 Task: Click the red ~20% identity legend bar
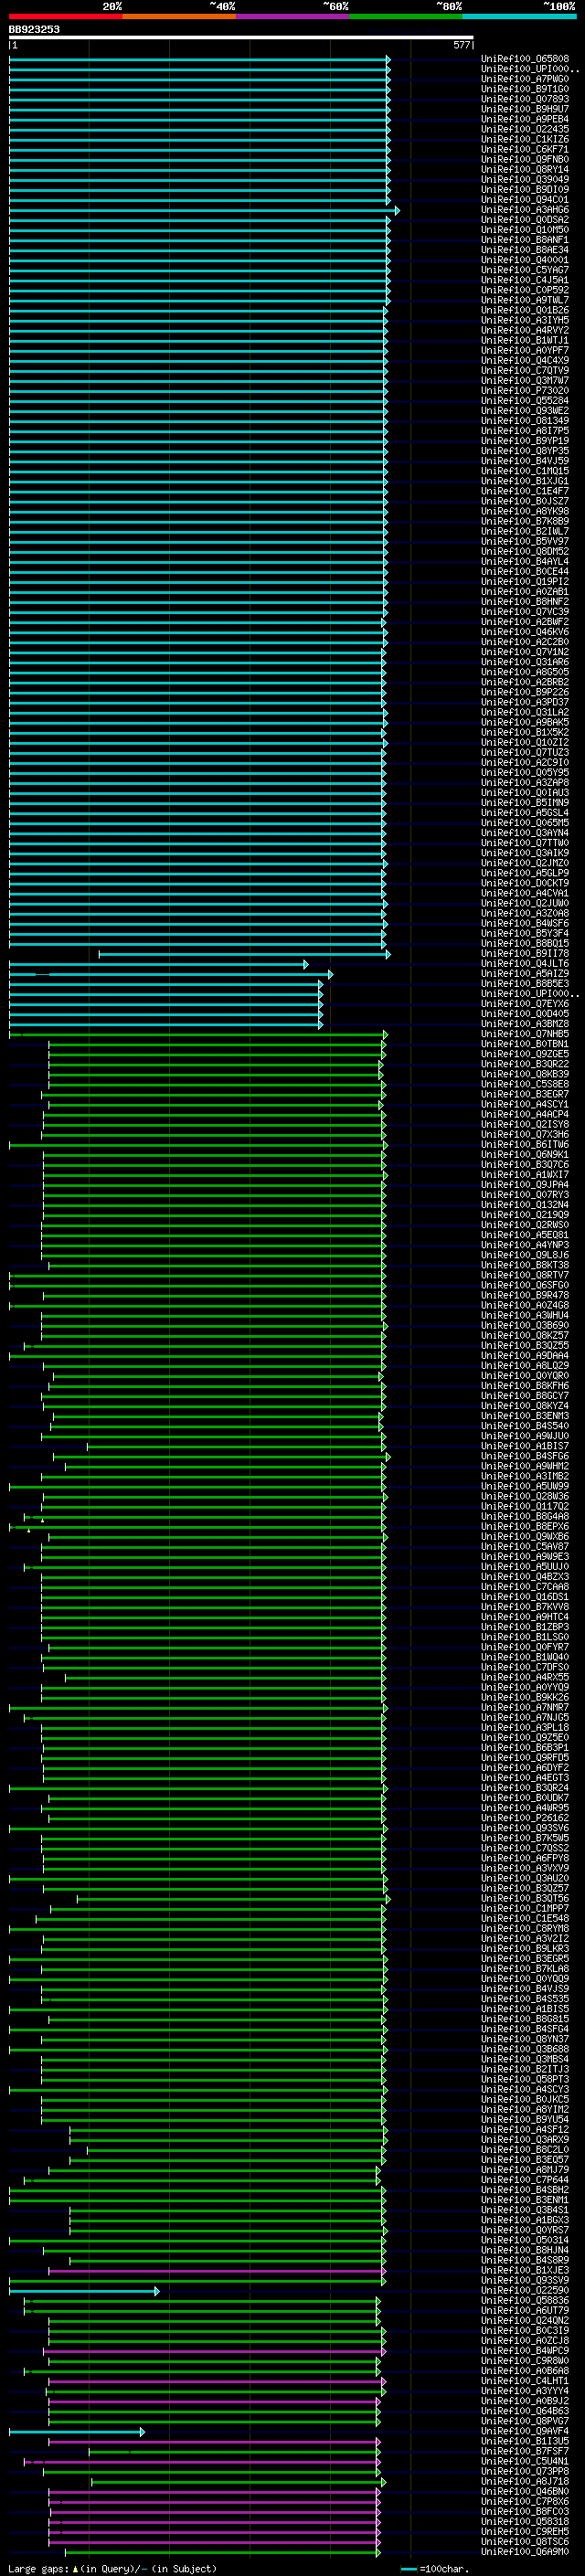click(x=65, y=16)
